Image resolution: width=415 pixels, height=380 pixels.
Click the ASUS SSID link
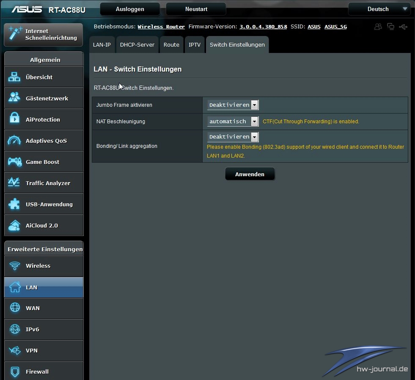(314, 27)
